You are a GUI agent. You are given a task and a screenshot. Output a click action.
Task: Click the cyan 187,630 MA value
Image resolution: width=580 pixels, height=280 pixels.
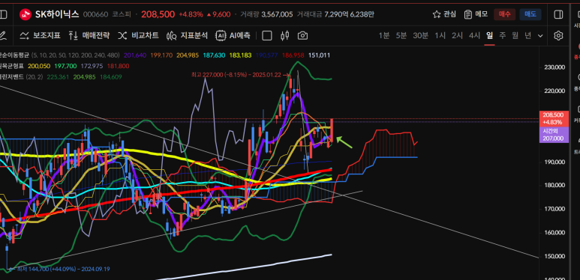214,55
